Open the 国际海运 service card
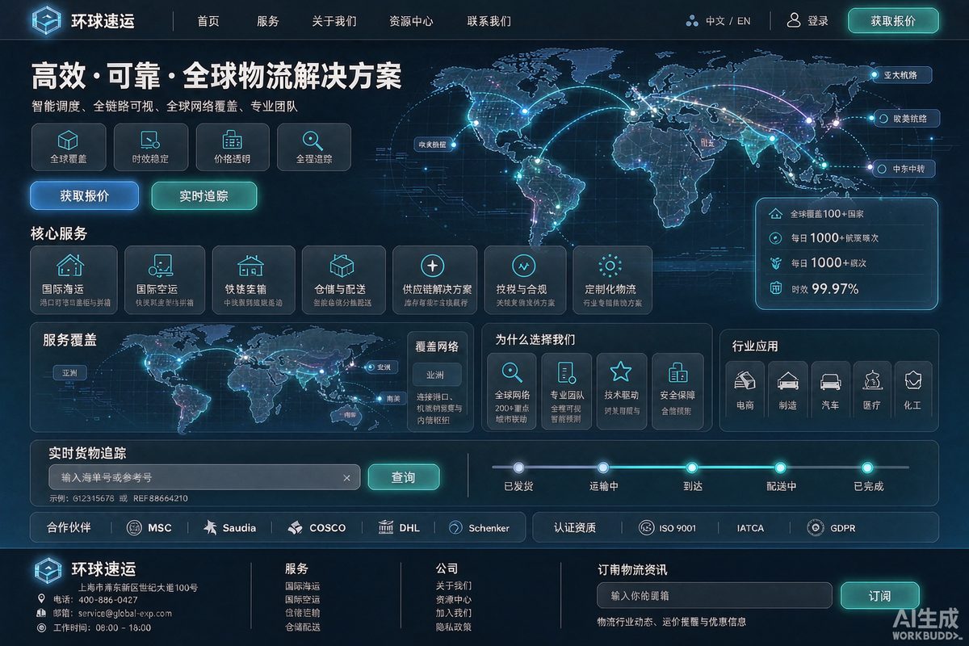 coord(73,280)
